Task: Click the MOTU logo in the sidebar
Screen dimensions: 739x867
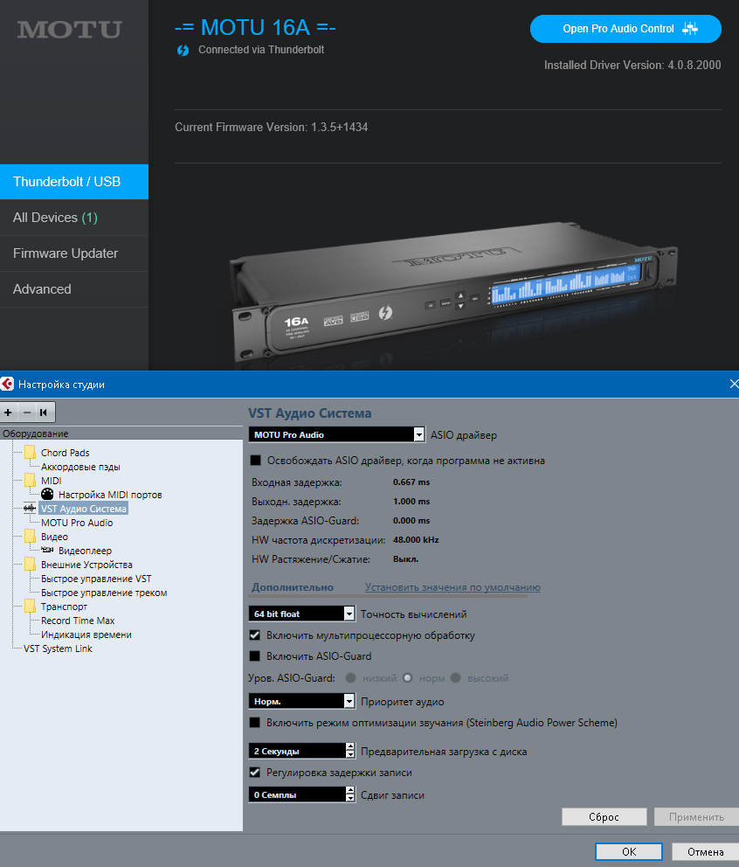Action: point(69,30)
